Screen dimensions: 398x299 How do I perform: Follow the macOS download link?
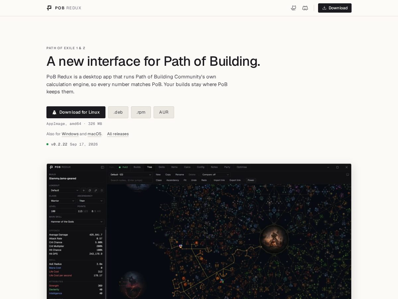pos(95,134)
